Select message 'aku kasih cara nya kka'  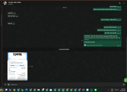tap(113, 33)
